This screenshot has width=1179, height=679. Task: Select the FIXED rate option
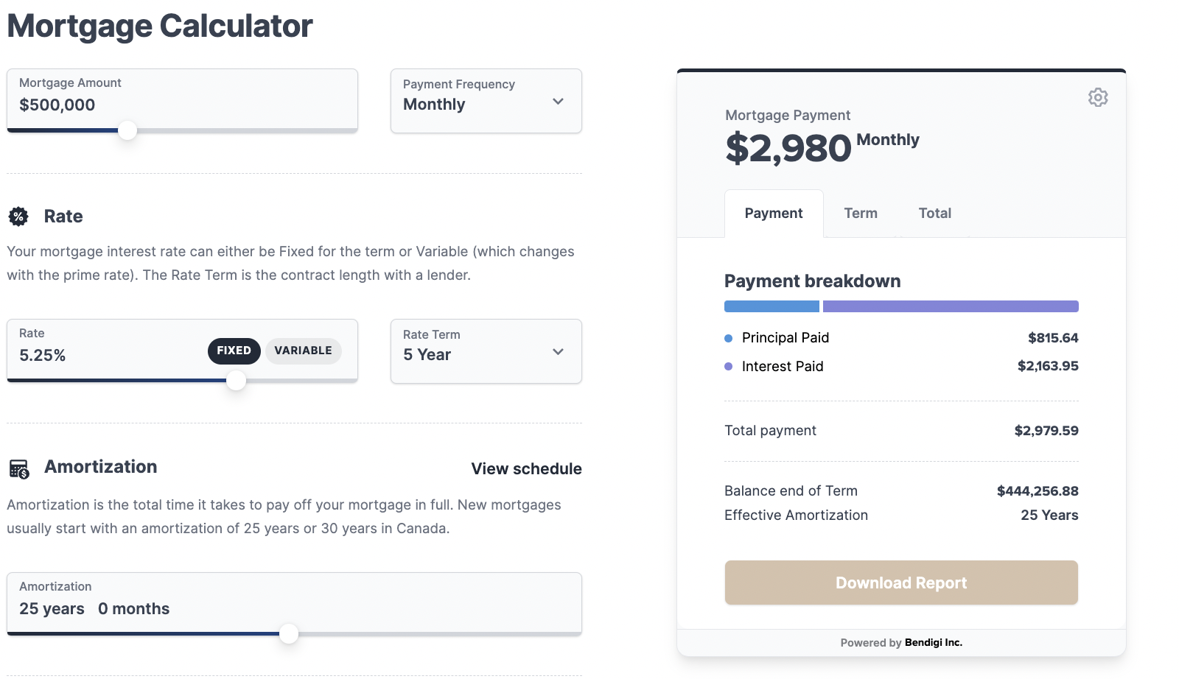(234, 351)
